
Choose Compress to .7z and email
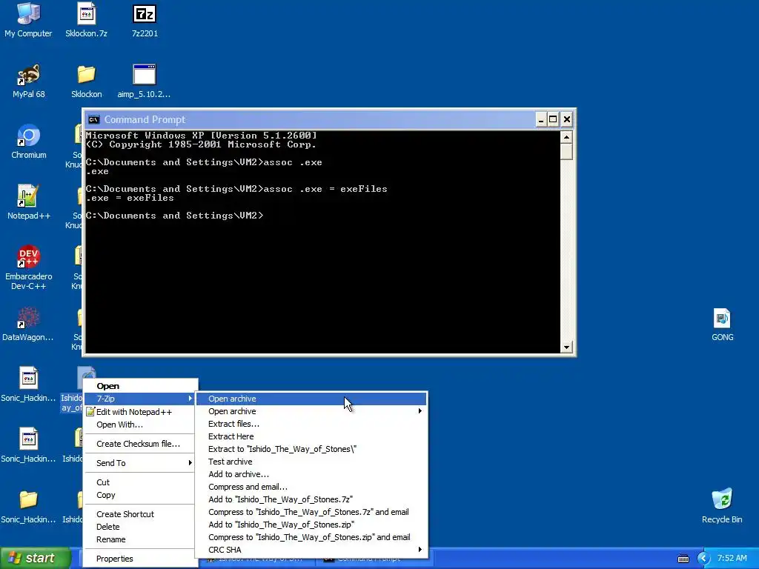click(311, 512)
